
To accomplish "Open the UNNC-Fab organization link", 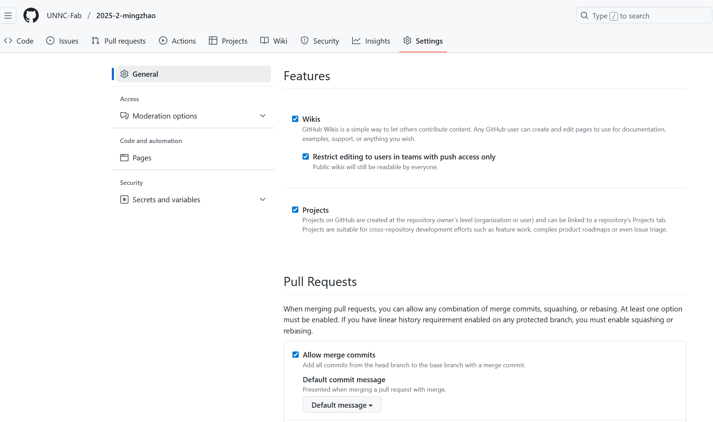I will click(x=64, y=16).
